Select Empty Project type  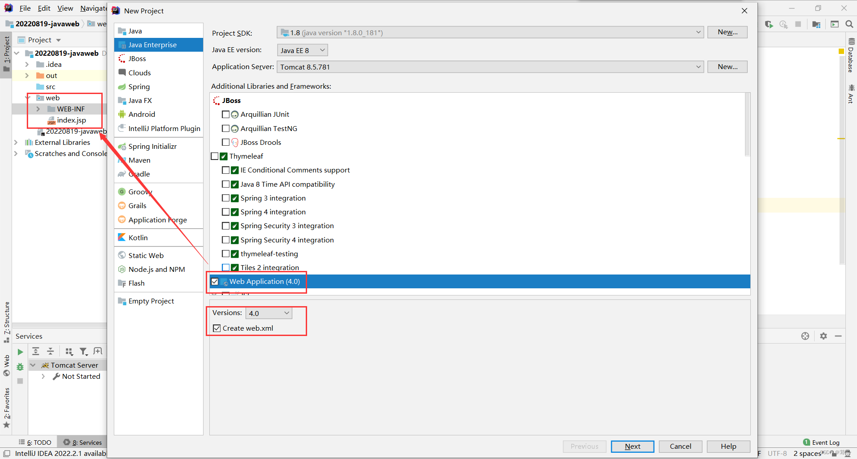(158, 301)
